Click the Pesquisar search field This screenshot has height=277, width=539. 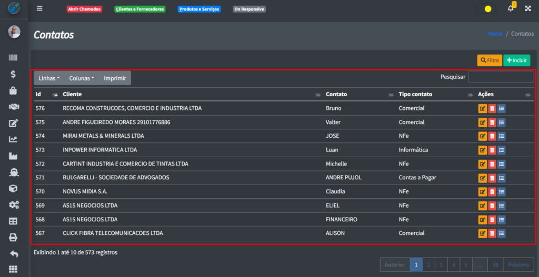pos(501,77)
